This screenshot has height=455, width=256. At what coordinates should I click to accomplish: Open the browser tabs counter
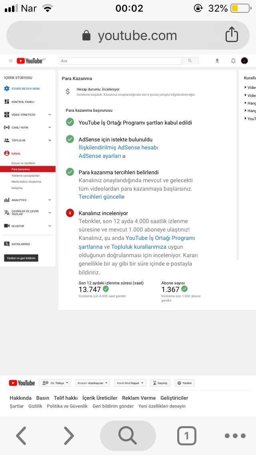[x=187, y=435]
